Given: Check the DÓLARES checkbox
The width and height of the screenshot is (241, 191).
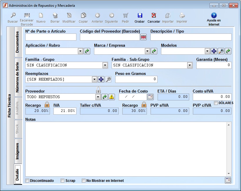Looking at the screenshot, I should coord(216,103).
